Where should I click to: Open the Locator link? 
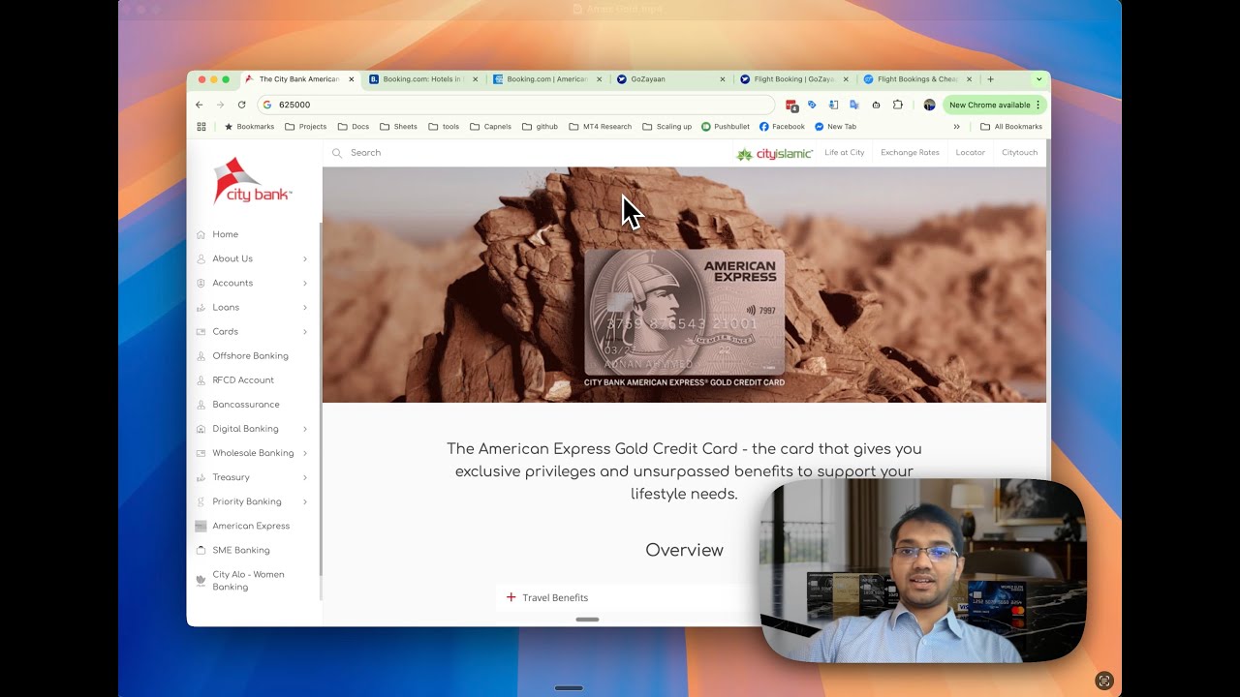point(970,153)
